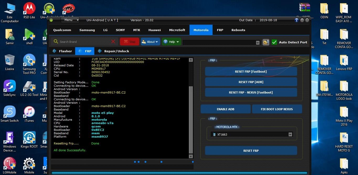Click RESET FRP - NEXUS [Fastboot]

tap(251, 92)
